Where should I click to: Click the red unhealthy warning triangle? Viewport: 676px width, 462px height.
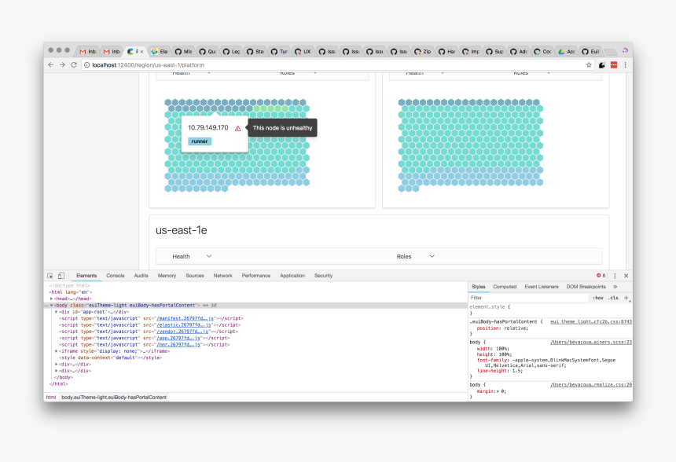click(x=238, y=128)
